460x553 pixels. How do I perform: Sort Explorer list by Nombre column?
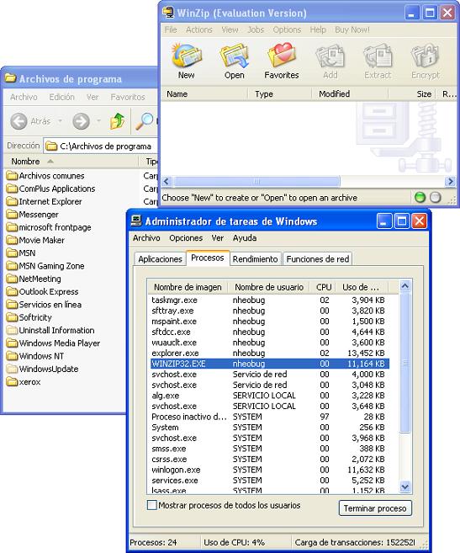(x=71, y=162)
